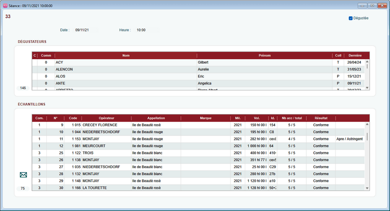Toggle the Dégustée checkbox
This screenshot has width=390, height=211.
click(x=351, y=18)
